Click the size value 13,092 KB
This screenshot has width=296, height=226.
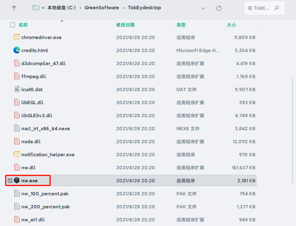(x=244, y=142)
